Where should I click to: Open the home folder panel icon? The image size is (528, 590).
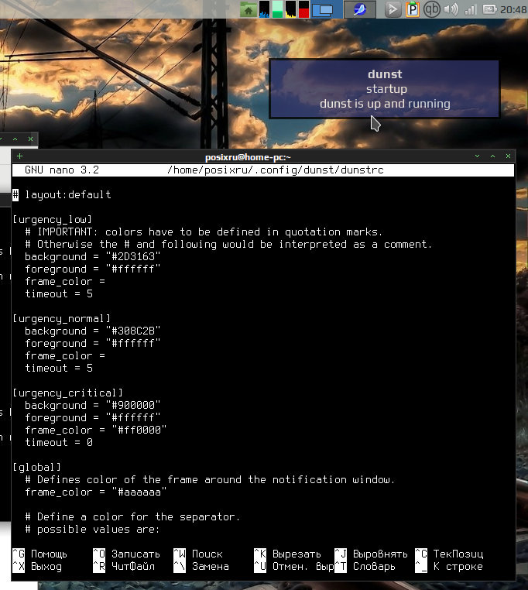pos(249,10)
